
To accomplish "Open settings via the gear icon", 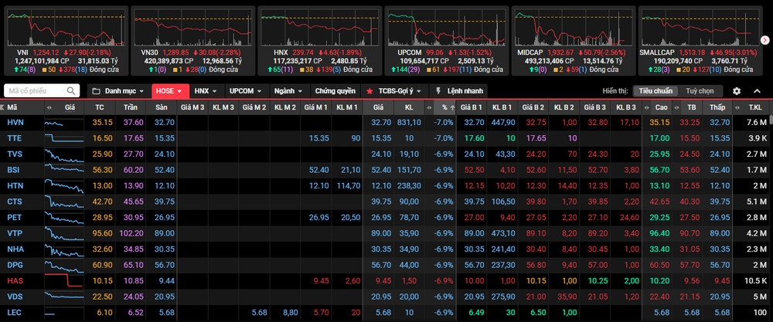I will click(737, 91).
